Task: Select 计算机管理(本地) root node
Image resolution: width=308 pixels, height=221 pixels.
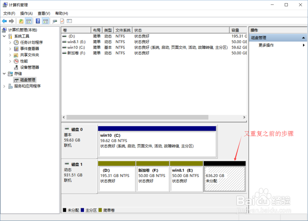Action: [x=22, y=30]
